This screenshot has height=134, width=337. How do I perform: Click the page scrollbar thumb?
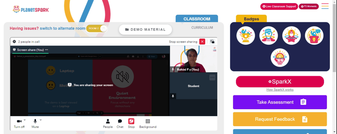[335, 38]
